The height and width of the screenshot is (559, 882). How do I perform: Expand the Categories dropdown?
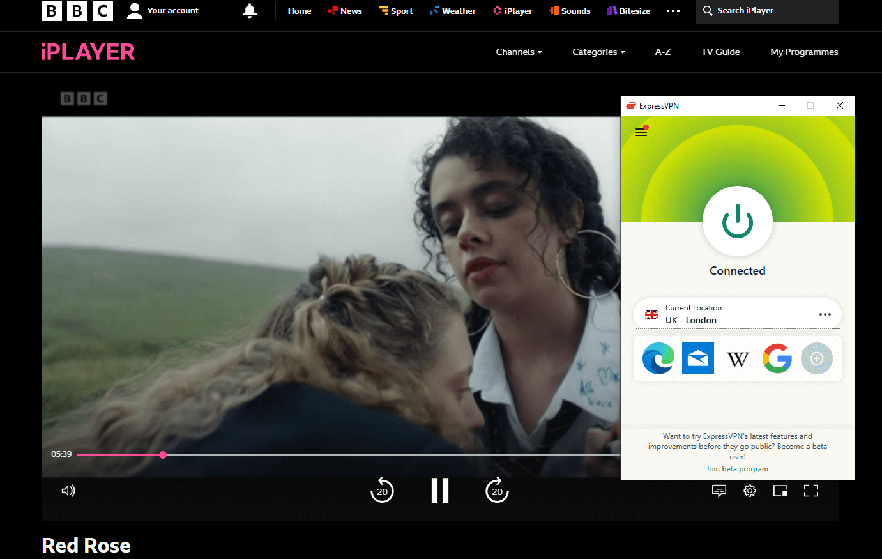pos(598,52)
